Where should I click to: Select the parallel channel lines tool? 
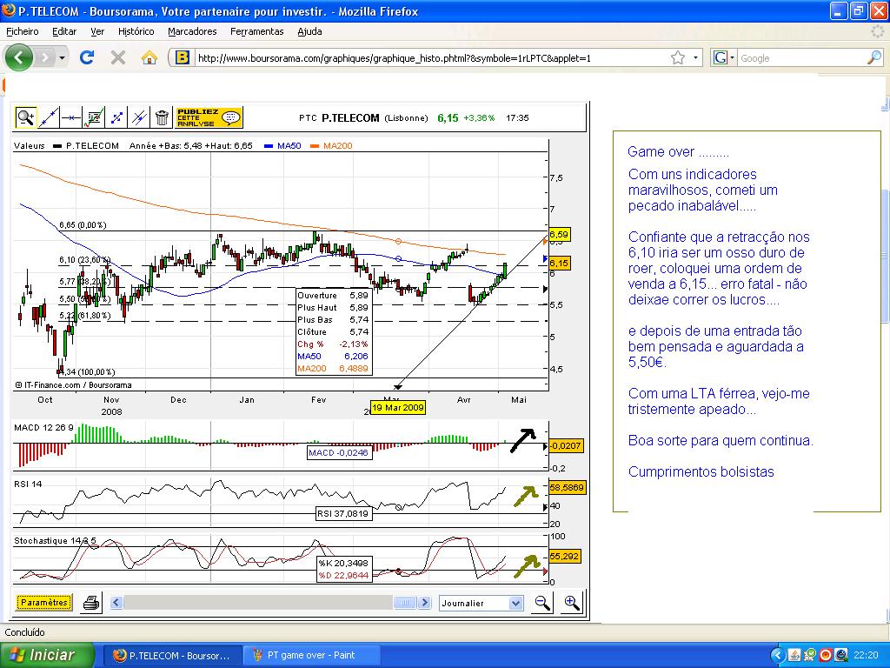139,117
